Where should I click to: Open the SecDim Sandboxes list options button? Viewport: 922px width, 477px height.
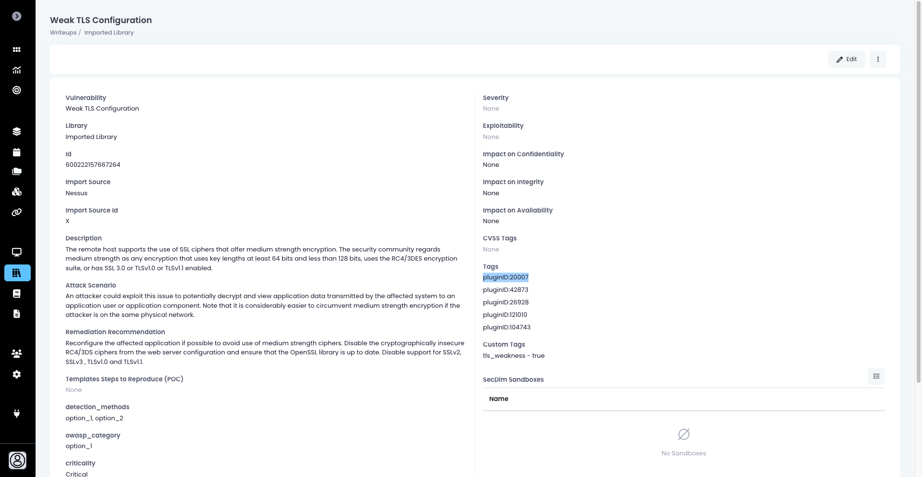click(x=876, y=377)
